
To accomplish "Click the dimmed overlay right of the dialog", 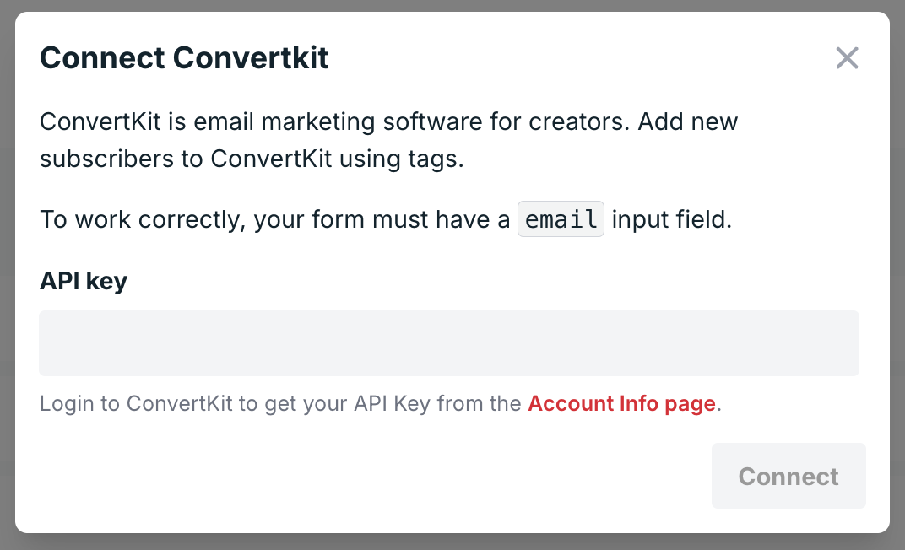I will [x=897, y=275].
